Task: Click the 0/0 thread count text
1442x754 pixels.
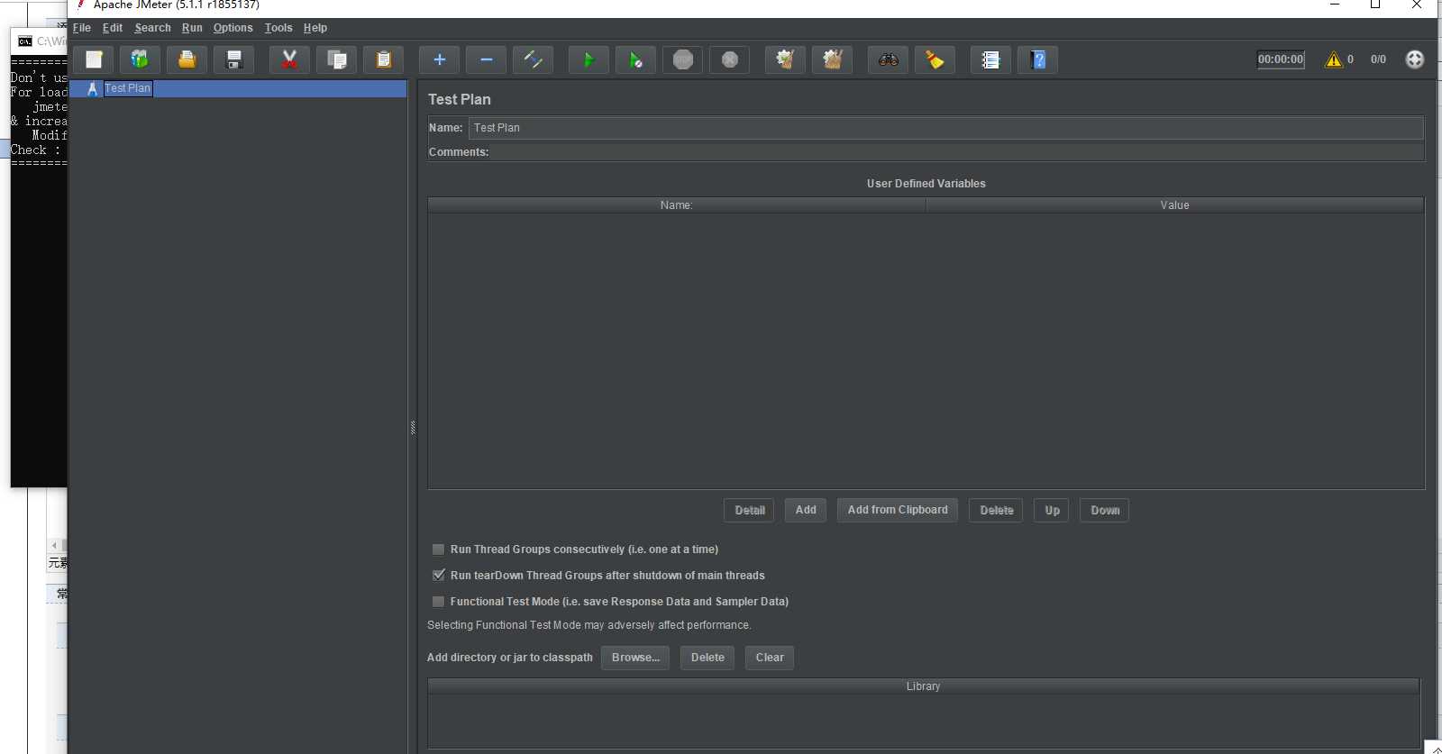Action: coord(1378,59)
